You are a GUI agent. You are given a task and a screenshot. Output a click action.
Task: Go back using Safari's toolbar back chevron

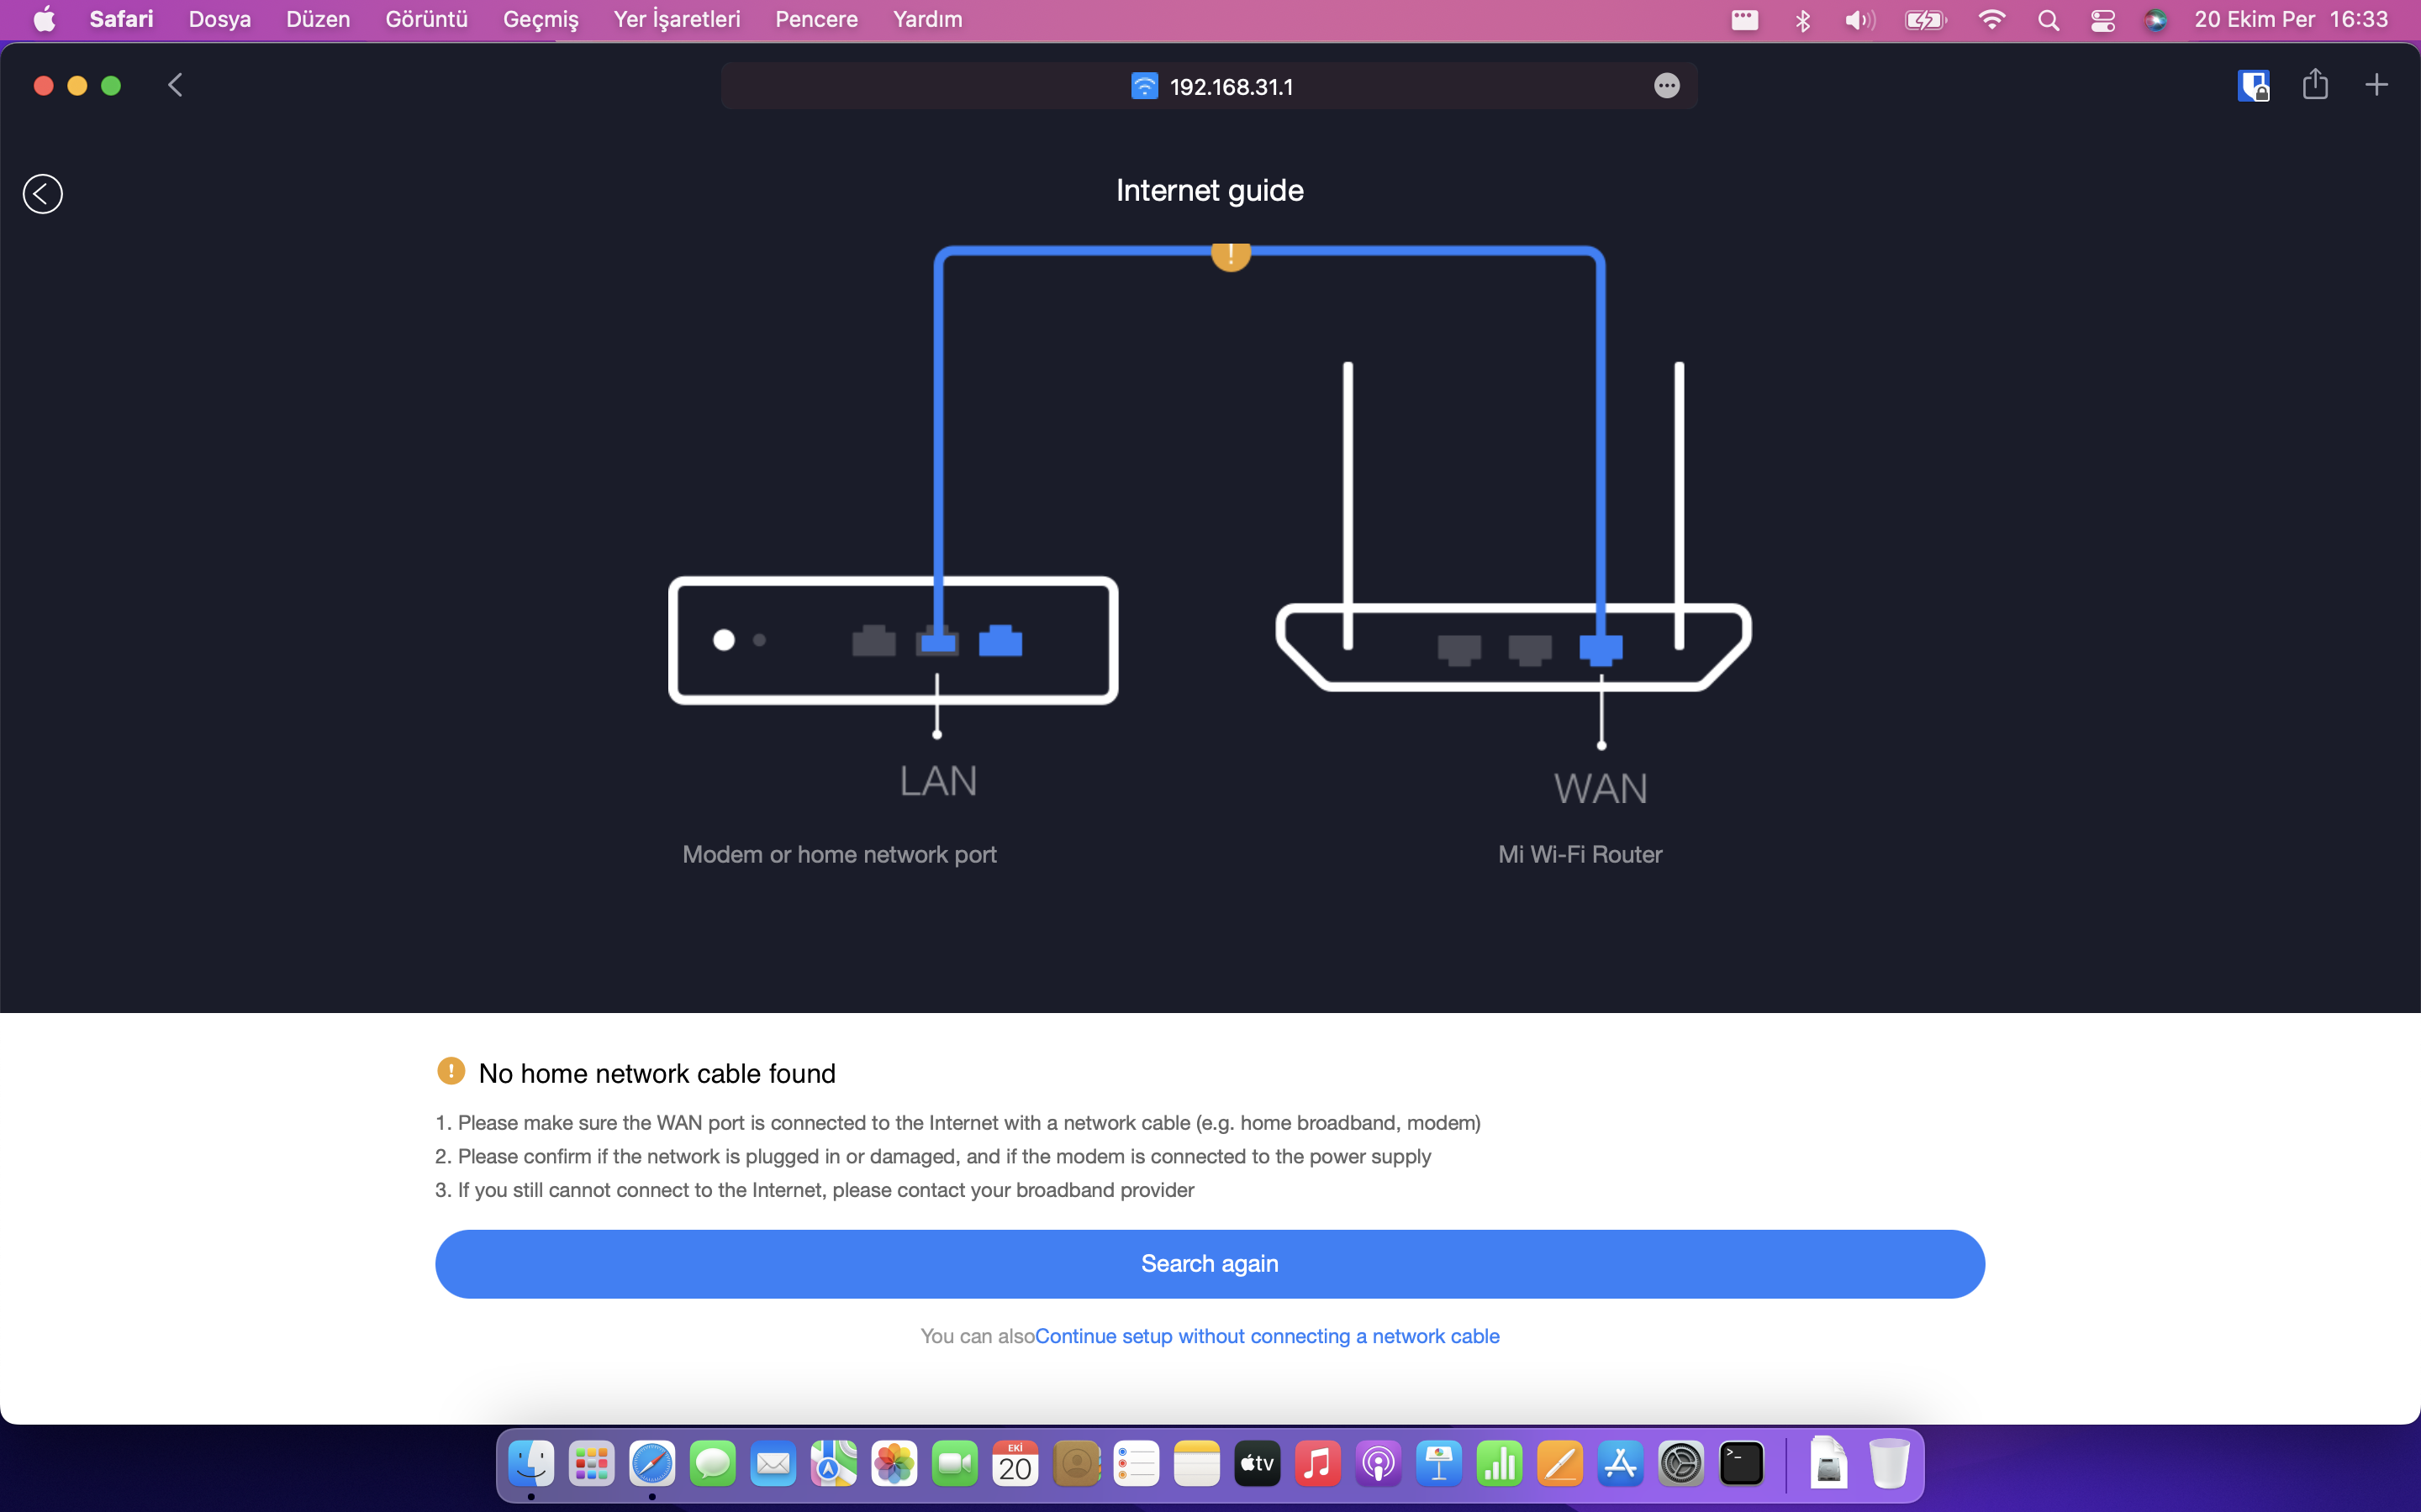[175, 85]
